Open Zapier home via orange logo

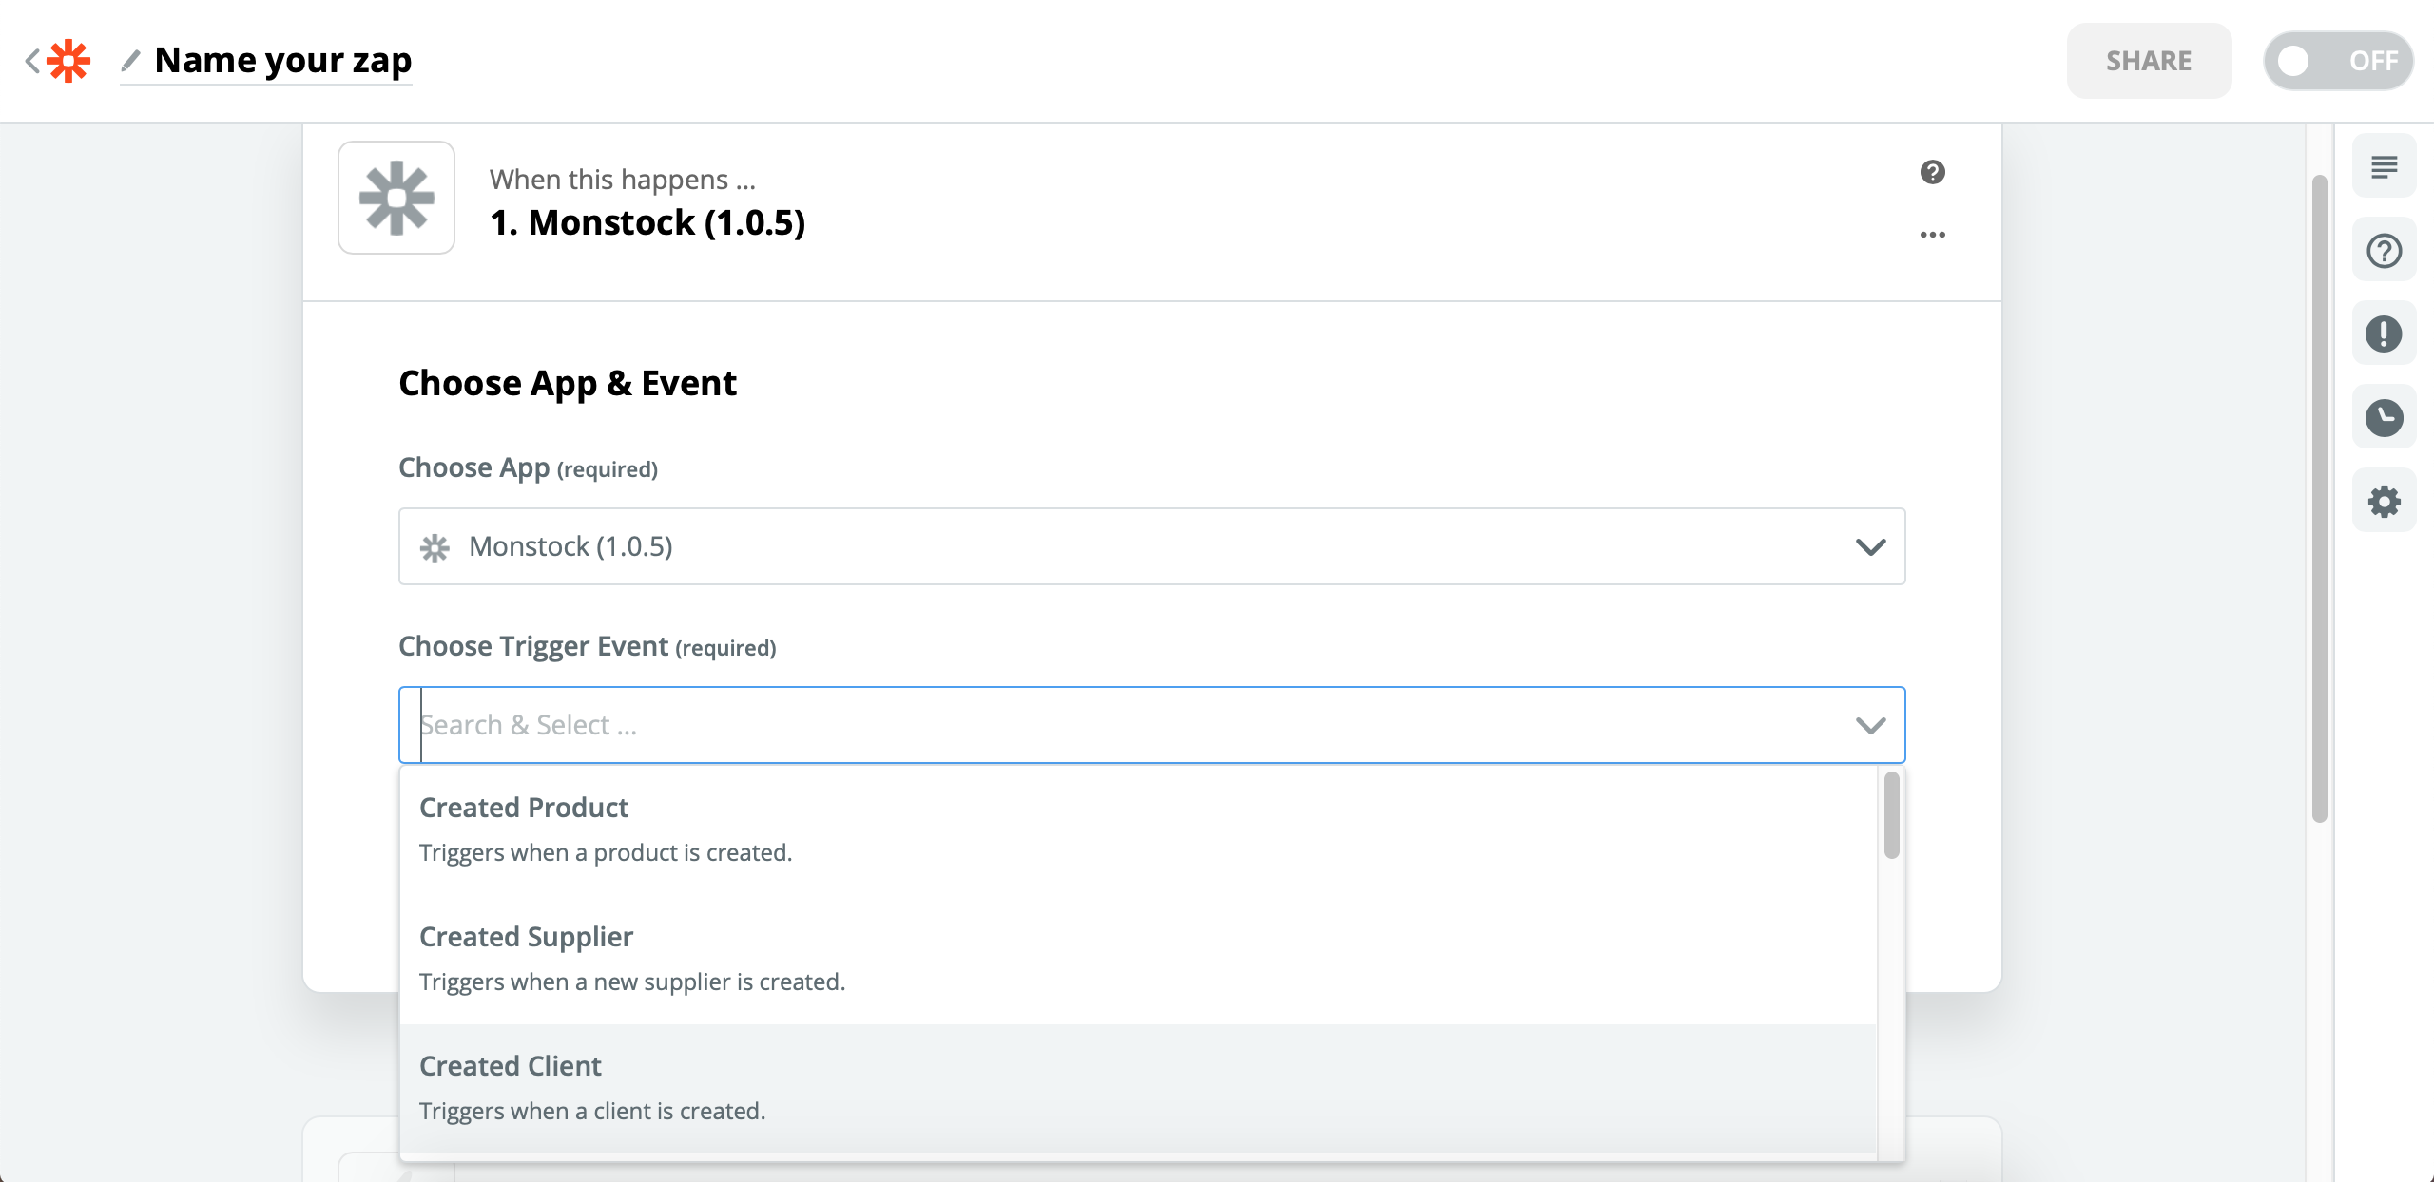68,61
